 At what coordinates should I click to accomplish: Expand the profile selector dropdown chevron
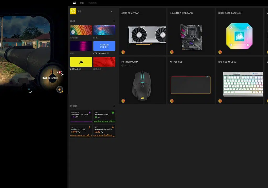(x=112, y=11)
